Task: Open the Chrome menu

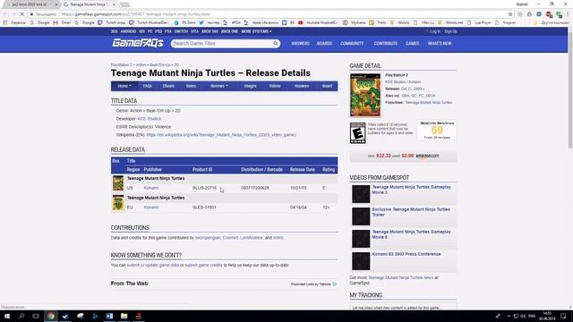Action: (x=568, y=14)
